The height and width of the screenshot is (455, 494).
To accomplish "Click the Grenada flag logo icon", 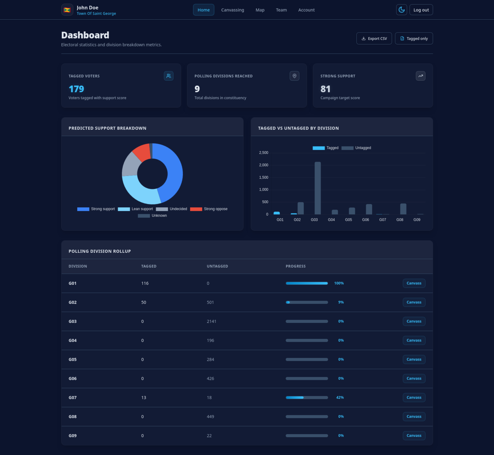I will click(67, 10).
